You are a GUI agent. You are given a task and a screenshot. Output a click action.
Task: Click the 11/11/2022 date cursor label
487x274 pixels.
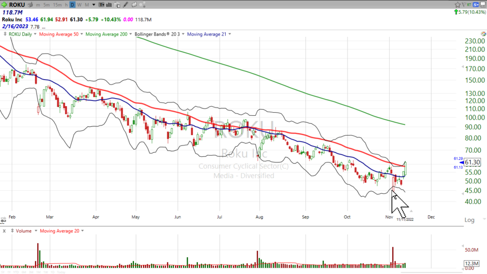(405, 219)
